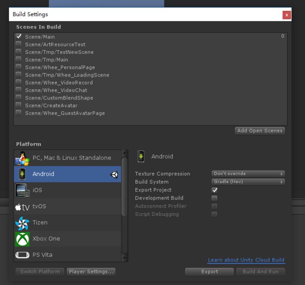Open the Texture Compression dropdown

248,174
